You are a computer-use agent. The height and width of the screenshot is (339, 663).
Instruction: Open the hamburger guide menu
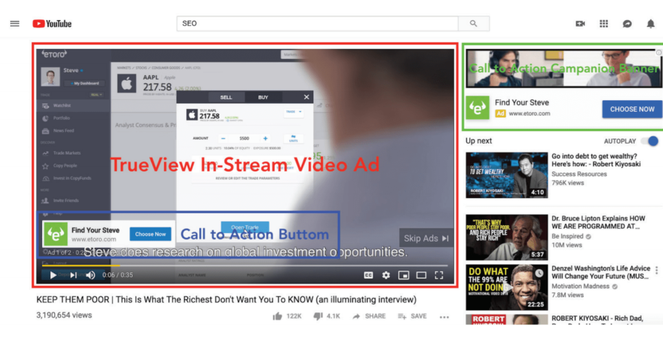click(15, 24)
